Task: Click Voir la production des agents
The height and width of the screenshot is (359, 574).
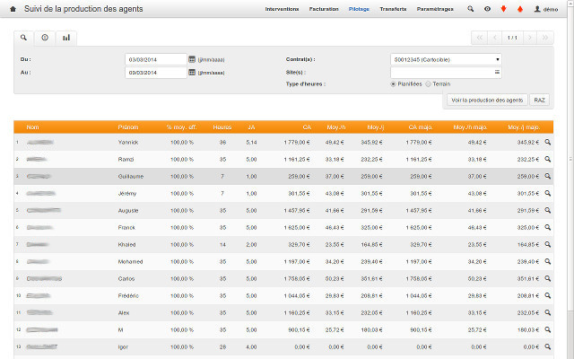Action: pyautogui.click(x=487, y=100)
